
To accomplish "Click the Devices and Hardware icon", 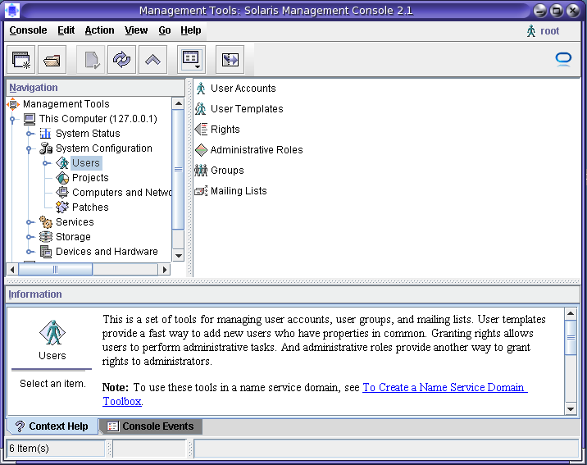I will (x=46, y=252).
